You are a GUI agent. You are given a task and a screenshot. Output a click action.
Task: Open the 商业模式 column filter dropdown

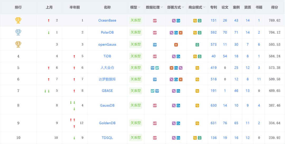click(204, 7)
